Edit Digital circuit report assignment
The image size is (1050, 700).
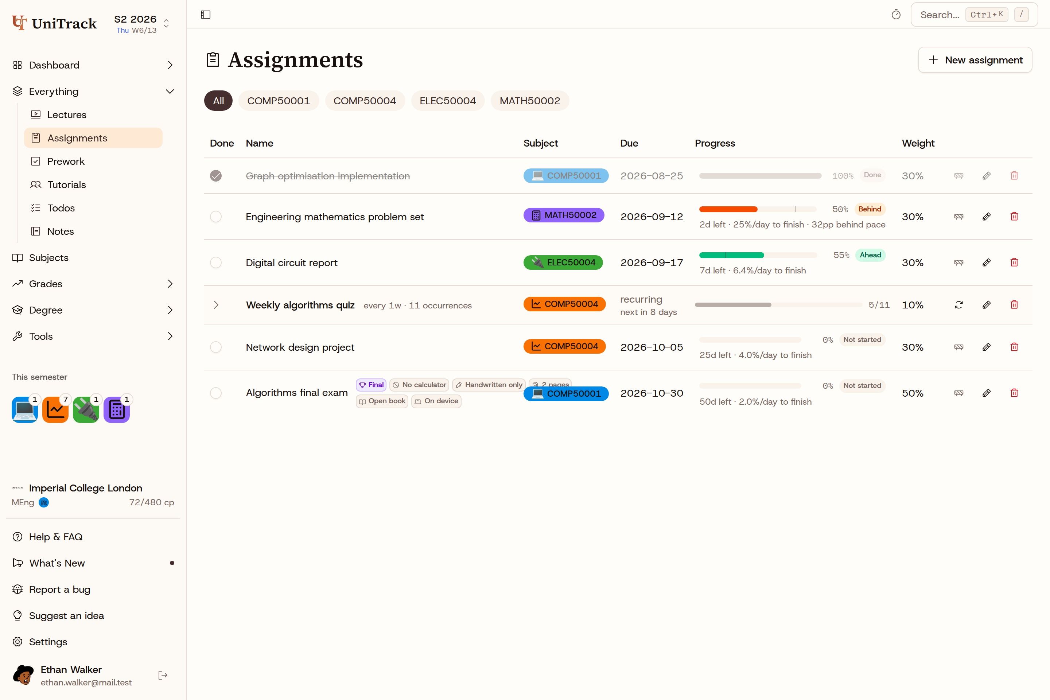[x=987, y=262]
